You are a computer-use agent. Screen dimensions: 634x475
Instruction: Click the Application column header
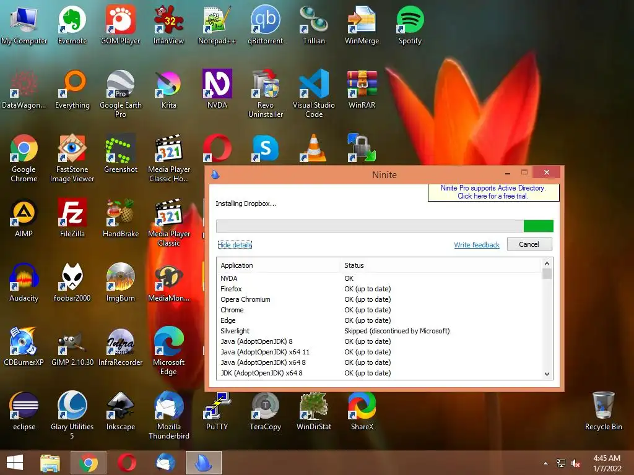[279, 265]
